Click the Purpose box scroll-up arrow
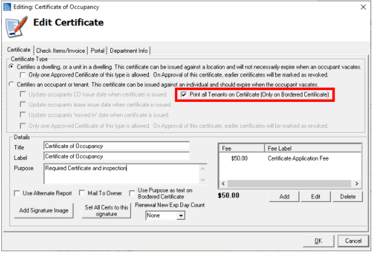Screen dimensions: 373x253 coord(203,169)
